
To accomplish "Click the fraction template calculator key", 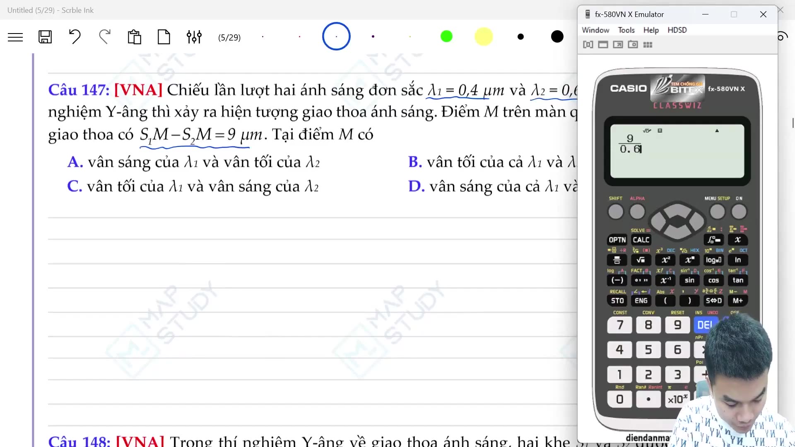I will click(617, 260).
